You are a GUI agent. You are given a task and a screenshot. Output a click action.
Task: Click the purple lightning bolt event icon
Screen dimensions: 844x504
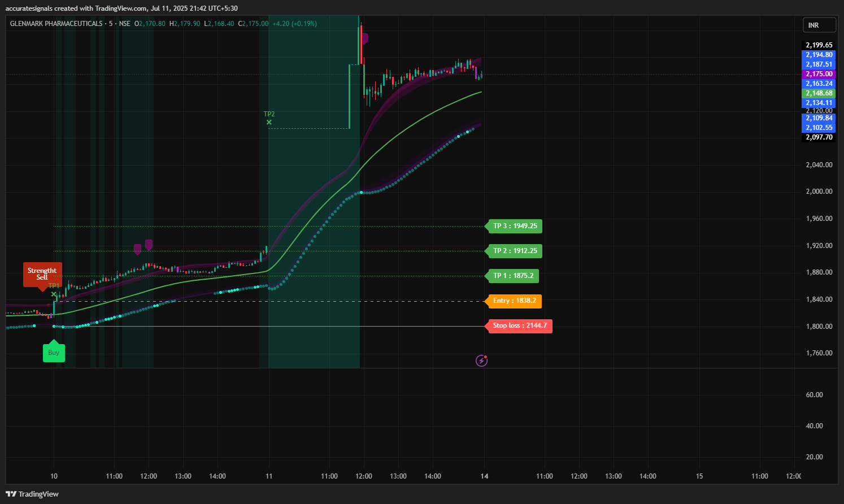pos(481,360)
